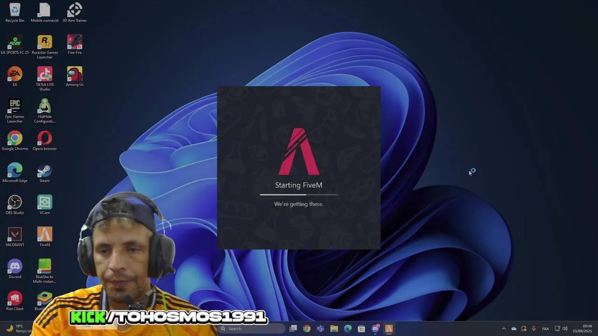The height and width of the screenshot is (336, 598).
Task: Open the network status tray icon
Action: 557,329
